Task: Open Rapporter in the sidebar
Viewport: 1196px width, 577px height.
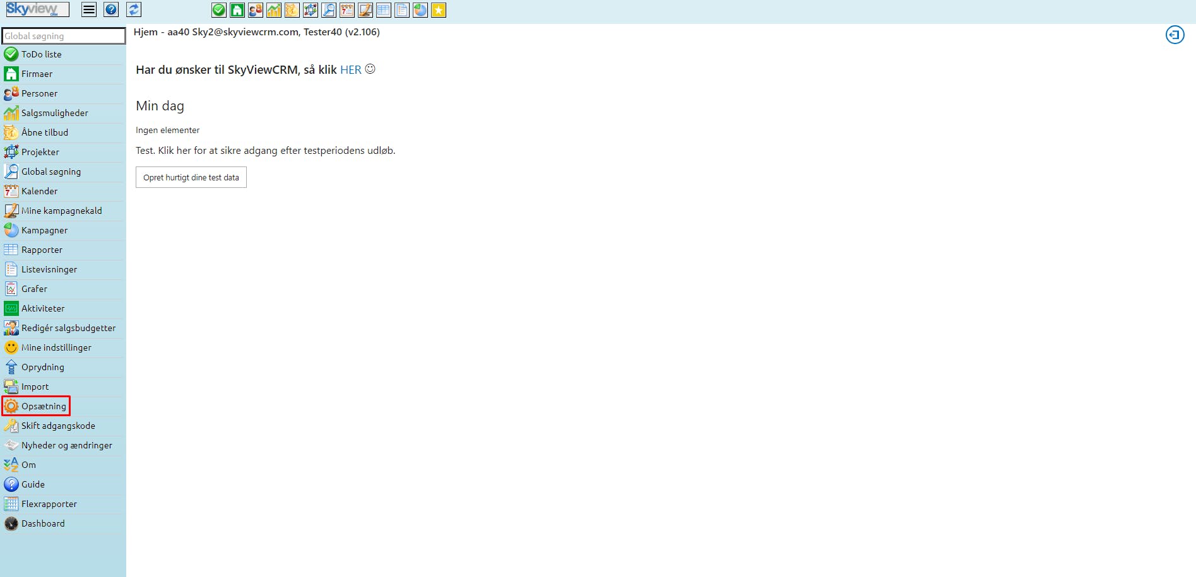Action: pos(63,250)
